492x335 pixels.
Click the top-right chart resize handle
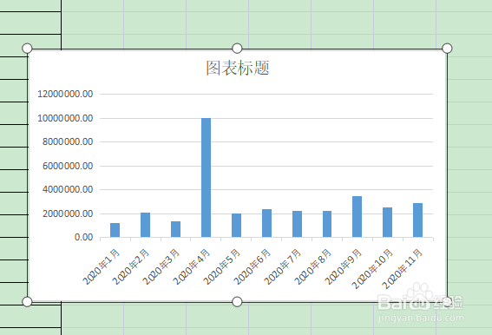pos(447,49)
